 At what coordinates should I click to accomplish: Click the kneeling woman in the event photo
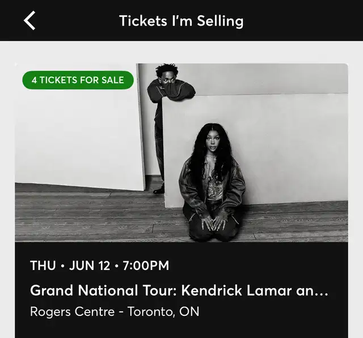click(212, 183)
